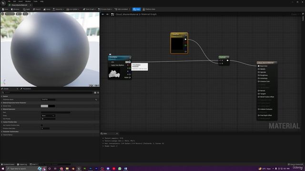Click the Roughness input pin
The image size is (305, 171).
click(x=259, y=75)
